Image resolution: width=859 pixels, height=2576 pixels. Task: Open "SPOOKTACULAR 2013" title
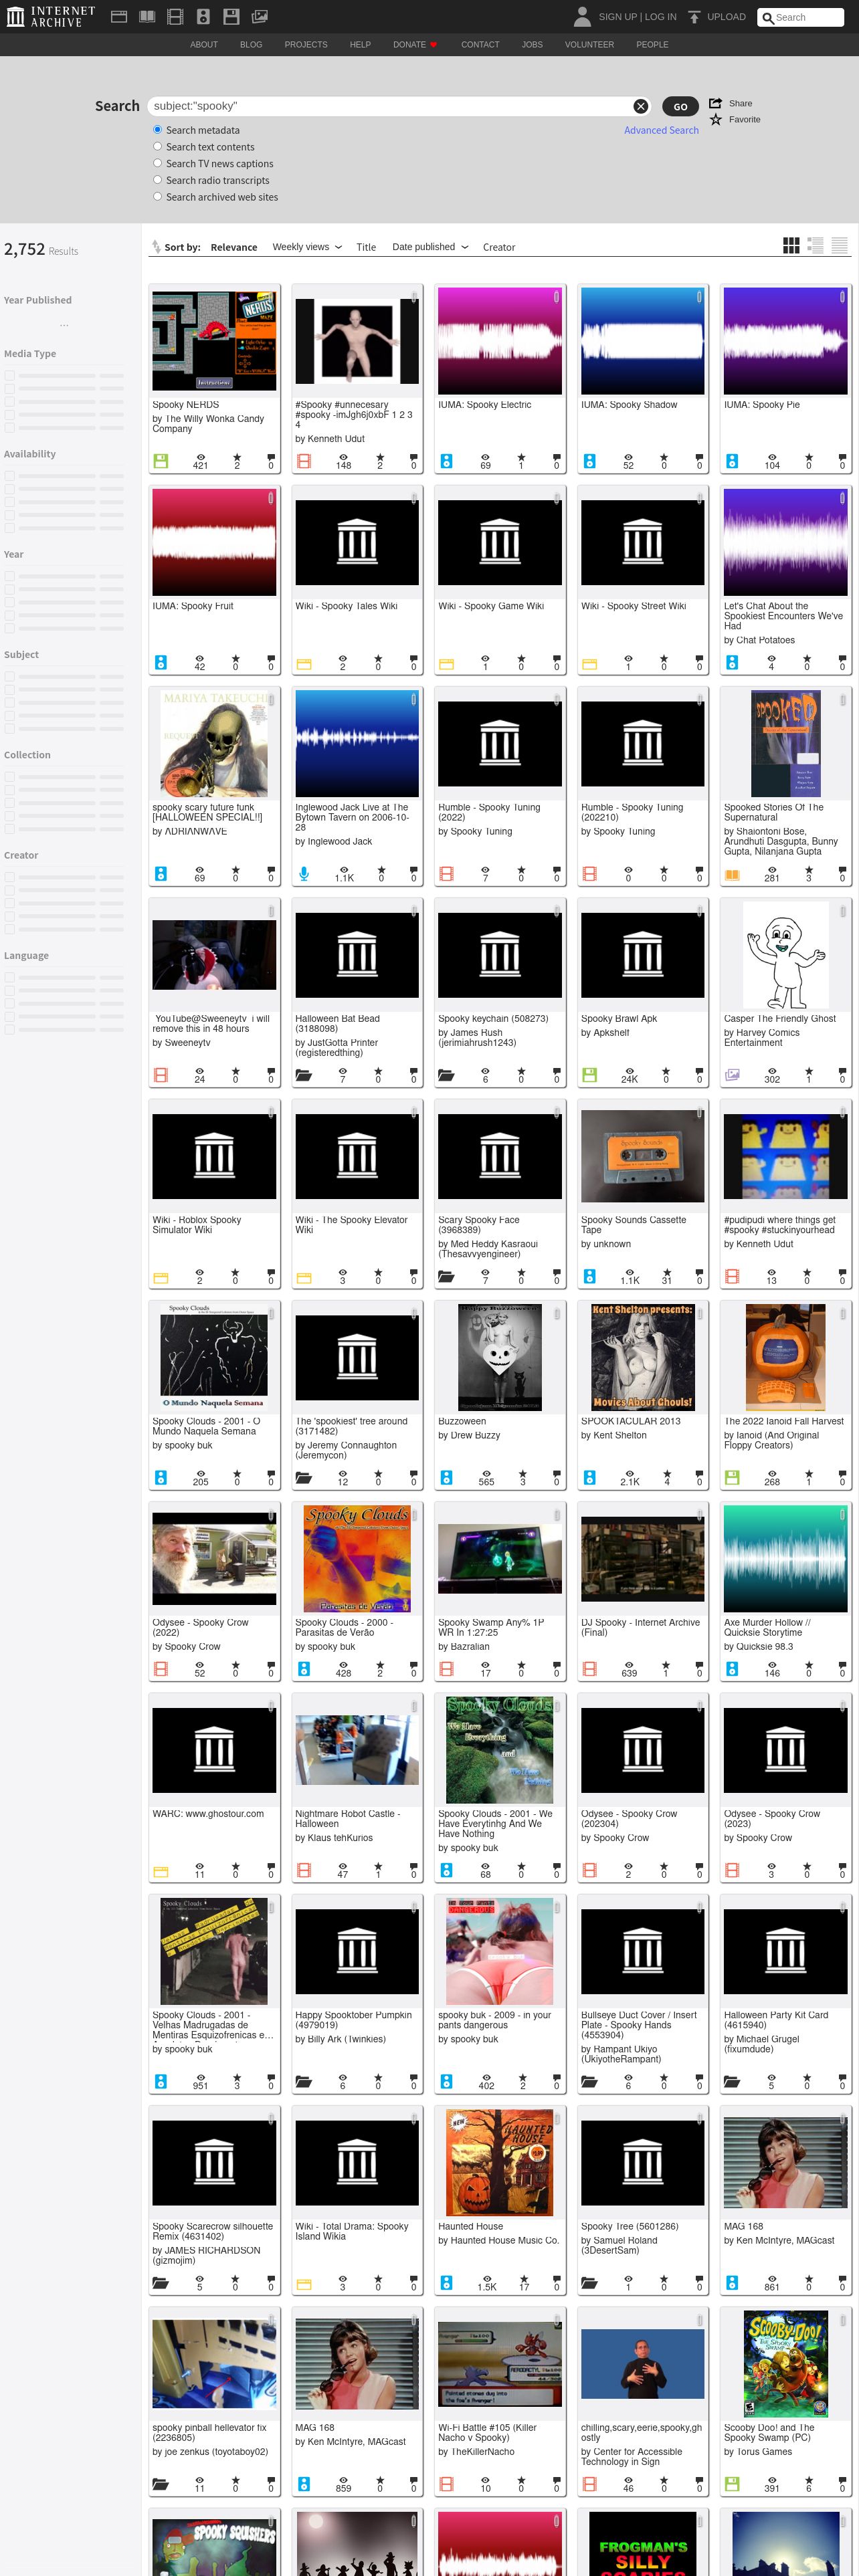click(x=631, y=1421)
